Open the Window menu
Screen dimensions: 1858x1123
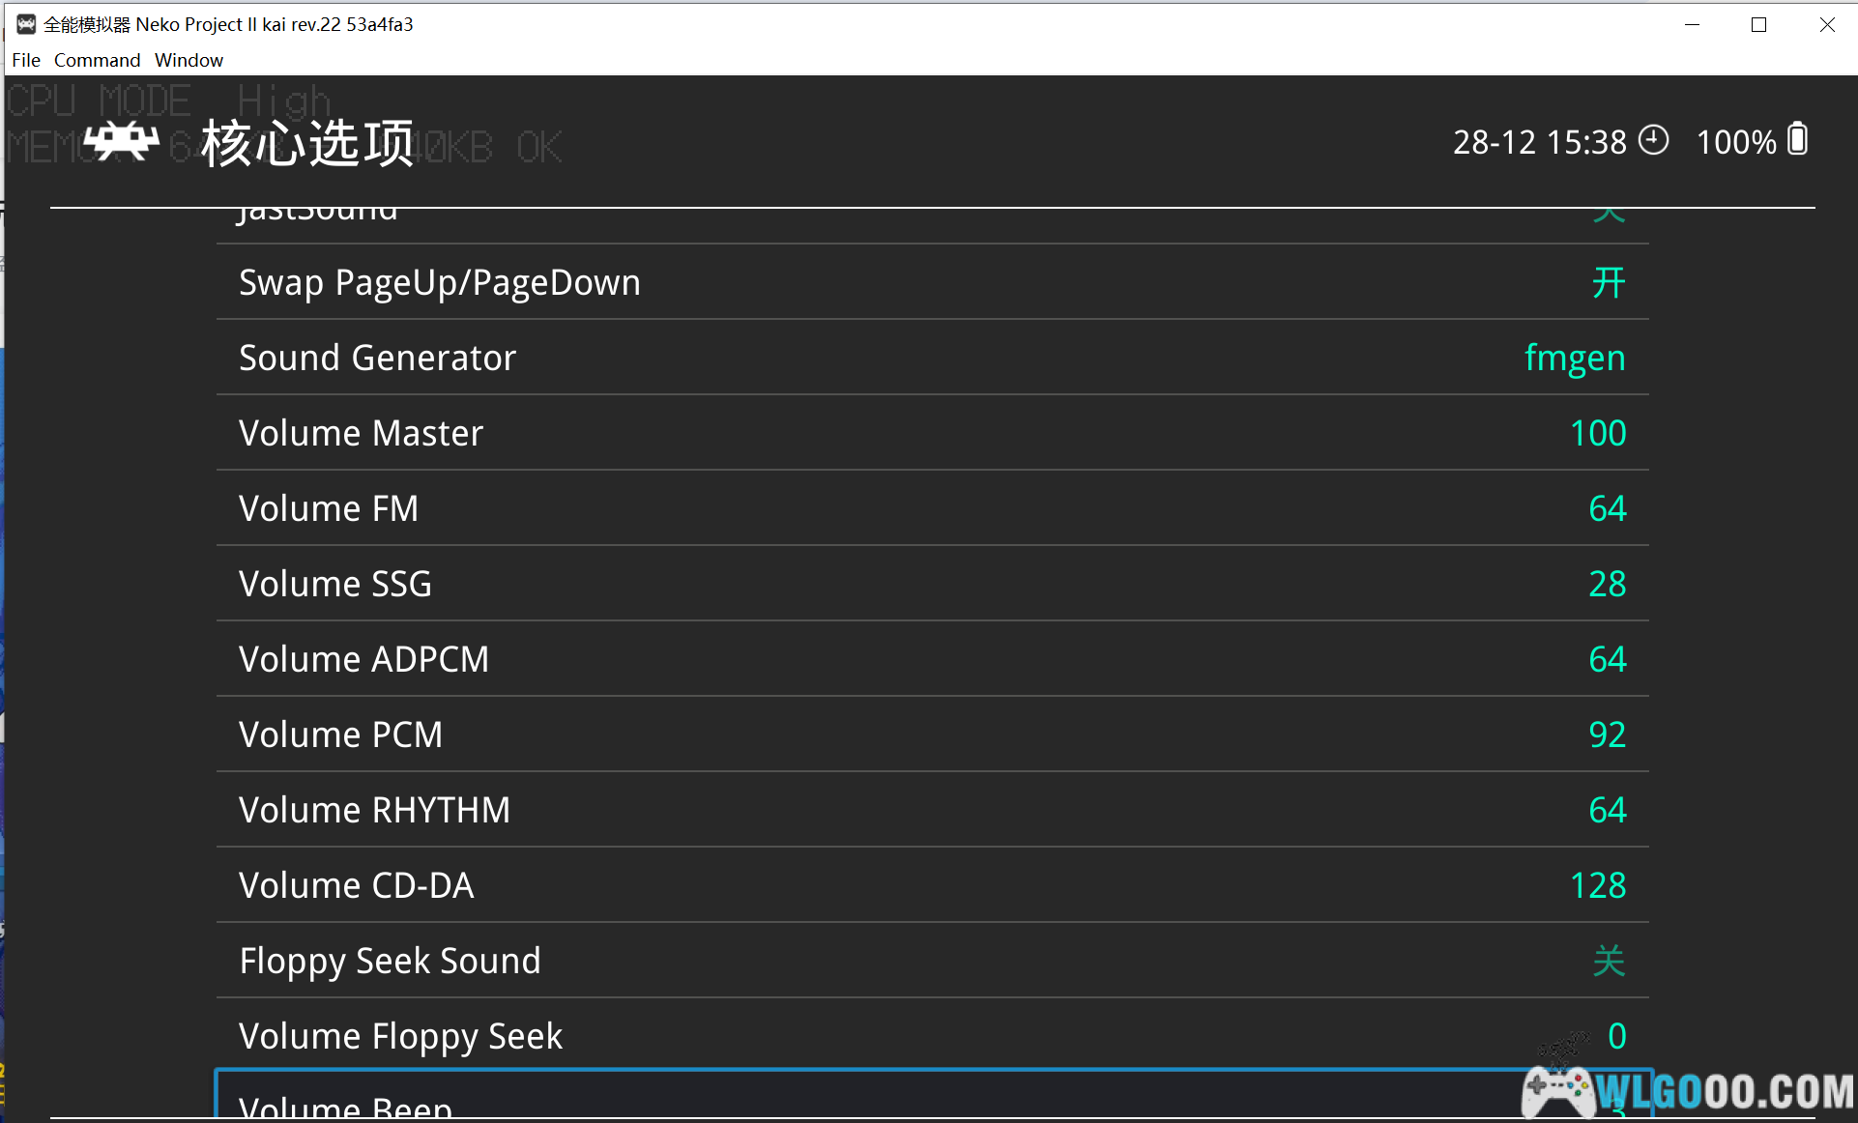coord(189,60)
